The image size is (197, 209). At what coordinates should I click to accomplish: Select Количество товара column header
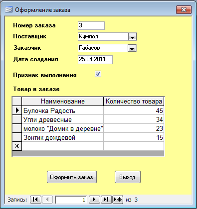tap(134, 101)
